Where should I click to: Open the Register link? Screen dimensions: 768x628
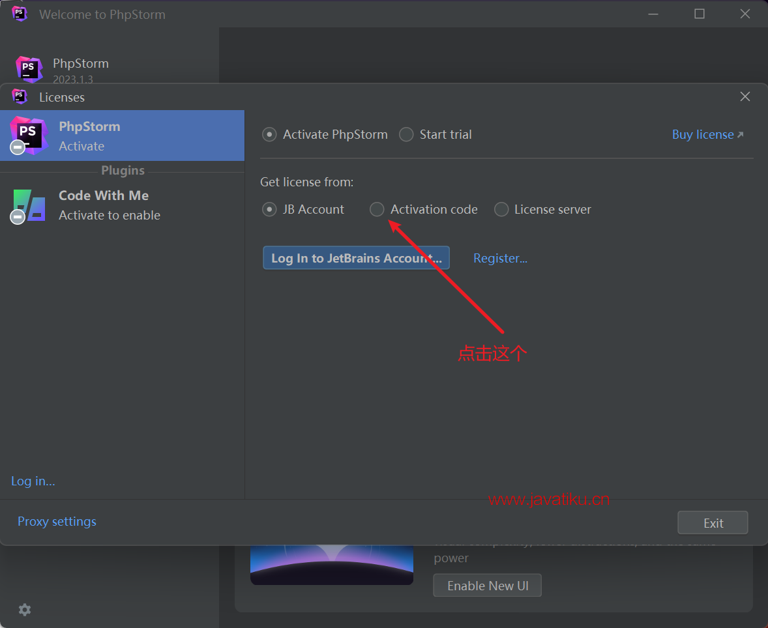pyautogui.click(x=500, y=258)
